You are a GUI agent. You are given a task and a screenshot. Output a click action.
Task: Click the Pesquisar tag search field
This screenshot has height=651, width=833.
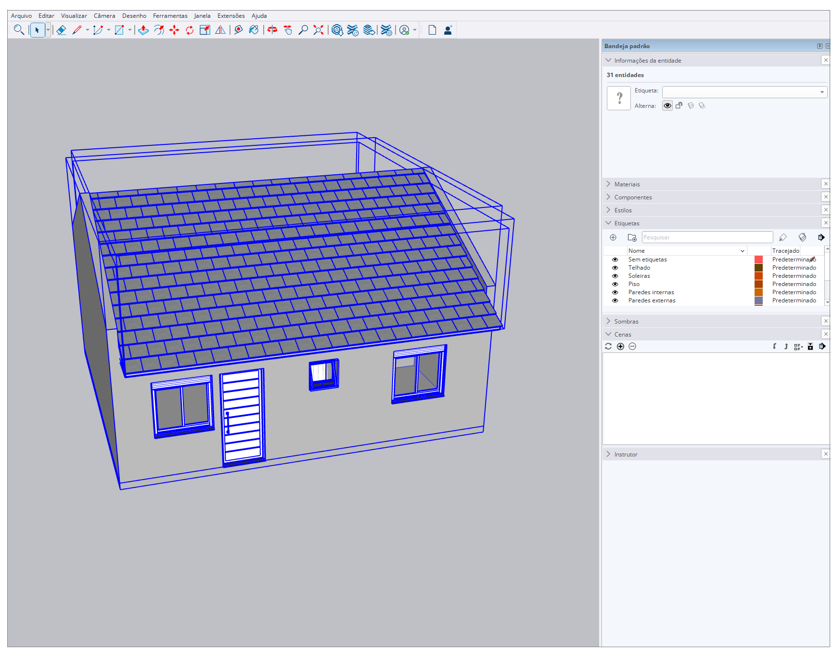pyautogui.click(x=706, y=237)
